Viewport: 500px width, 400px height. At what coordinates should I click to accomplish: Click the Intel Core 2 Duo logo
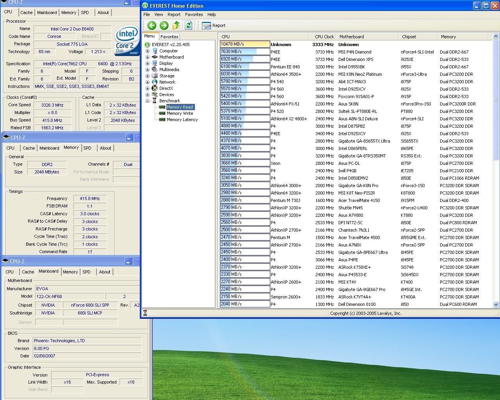point(127,41)
